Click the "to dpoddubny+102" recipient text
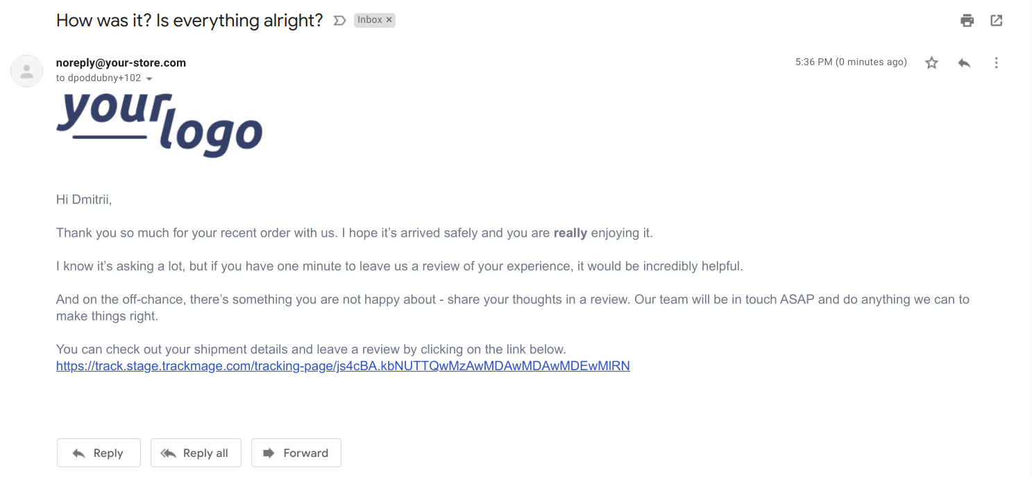1032x477 pixels. click(x=99, y=78)
